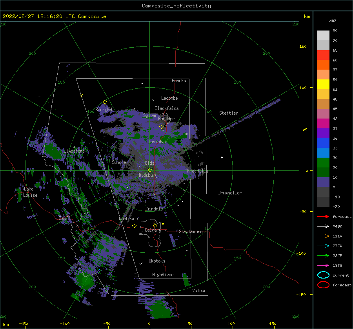Image resolution: width=353 pixels, height=329 pixels.
Task: Click the Calgary city label
Action: click(153, 230)
